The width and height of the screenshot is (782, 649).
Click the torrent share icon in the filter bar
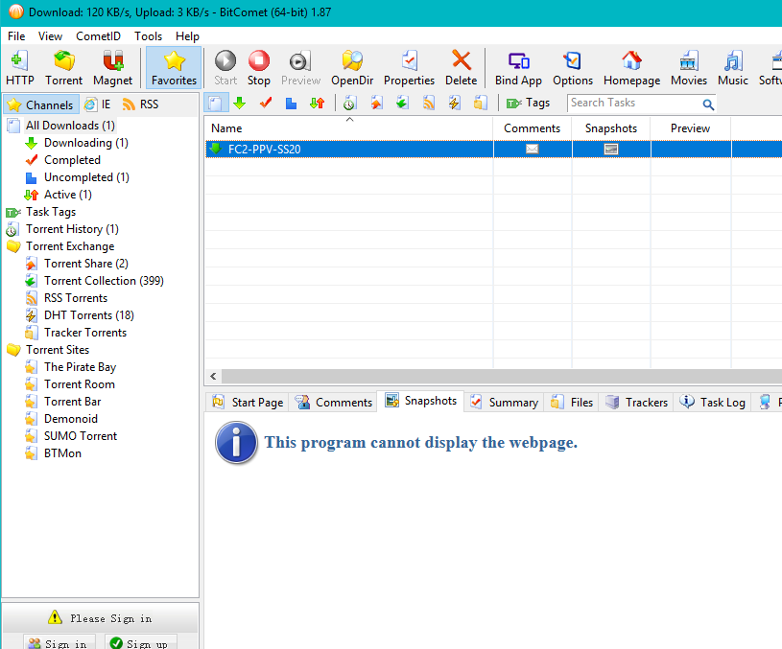coord(376,104)
